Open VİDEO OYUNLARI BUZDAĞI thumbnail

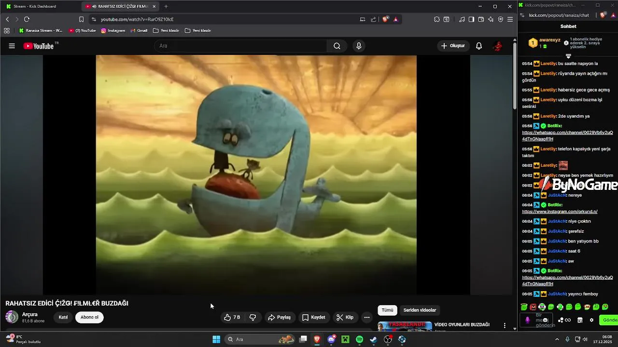click(x=405, y=326)
